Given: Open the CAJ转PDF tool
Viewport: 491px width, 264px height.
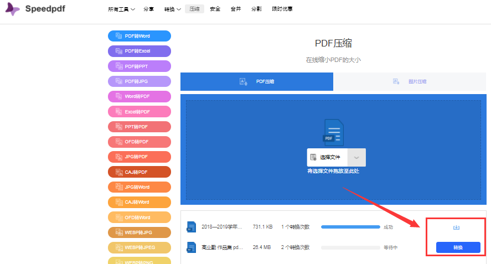Looking at the screenshot, I should (x=139, y=172).
